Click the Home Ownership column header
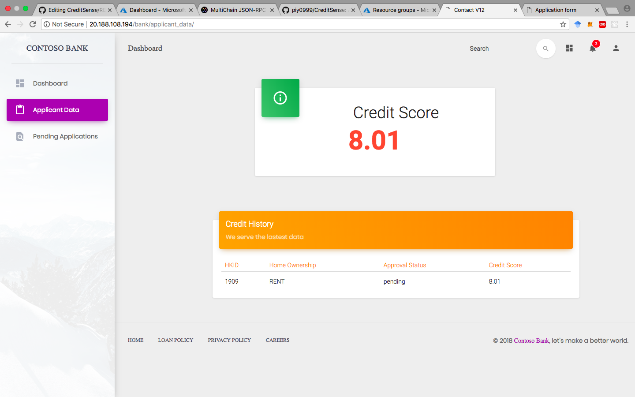 (x=293, y=265)
